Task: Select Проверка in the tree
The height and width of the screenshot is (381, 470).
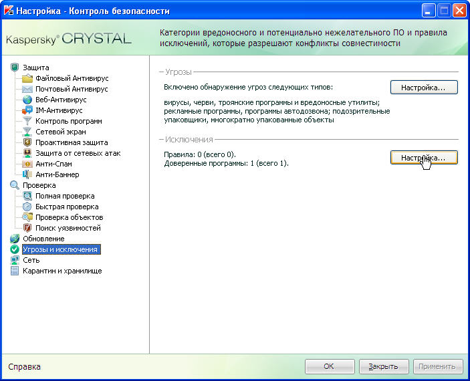Action: tap(39, 185)
